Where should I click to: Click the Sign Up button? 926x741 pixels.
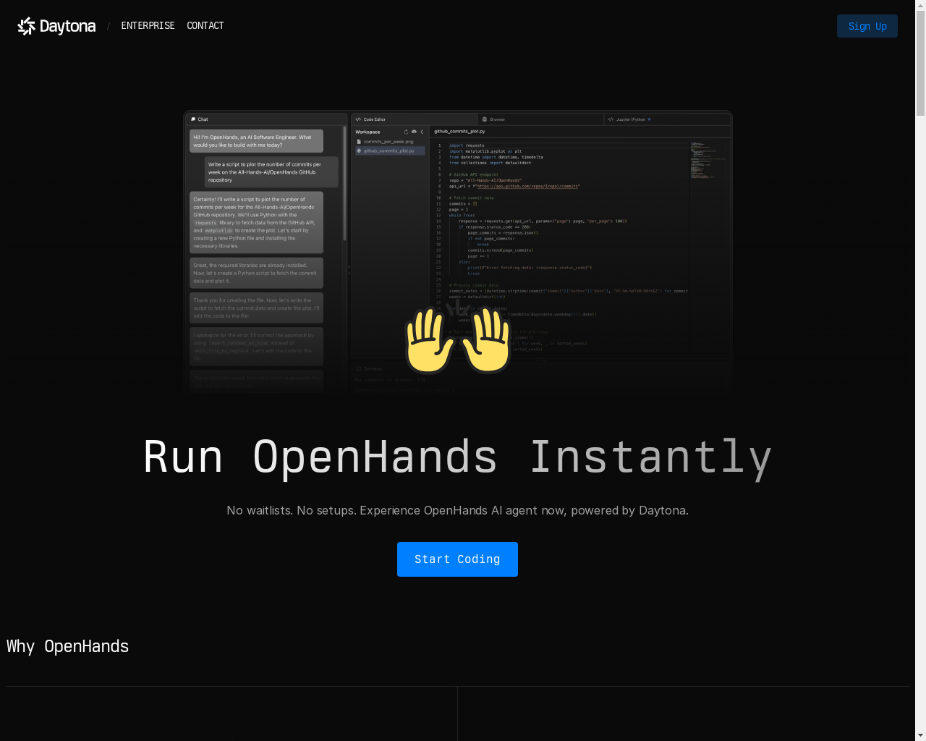click(x=867, y=26)
